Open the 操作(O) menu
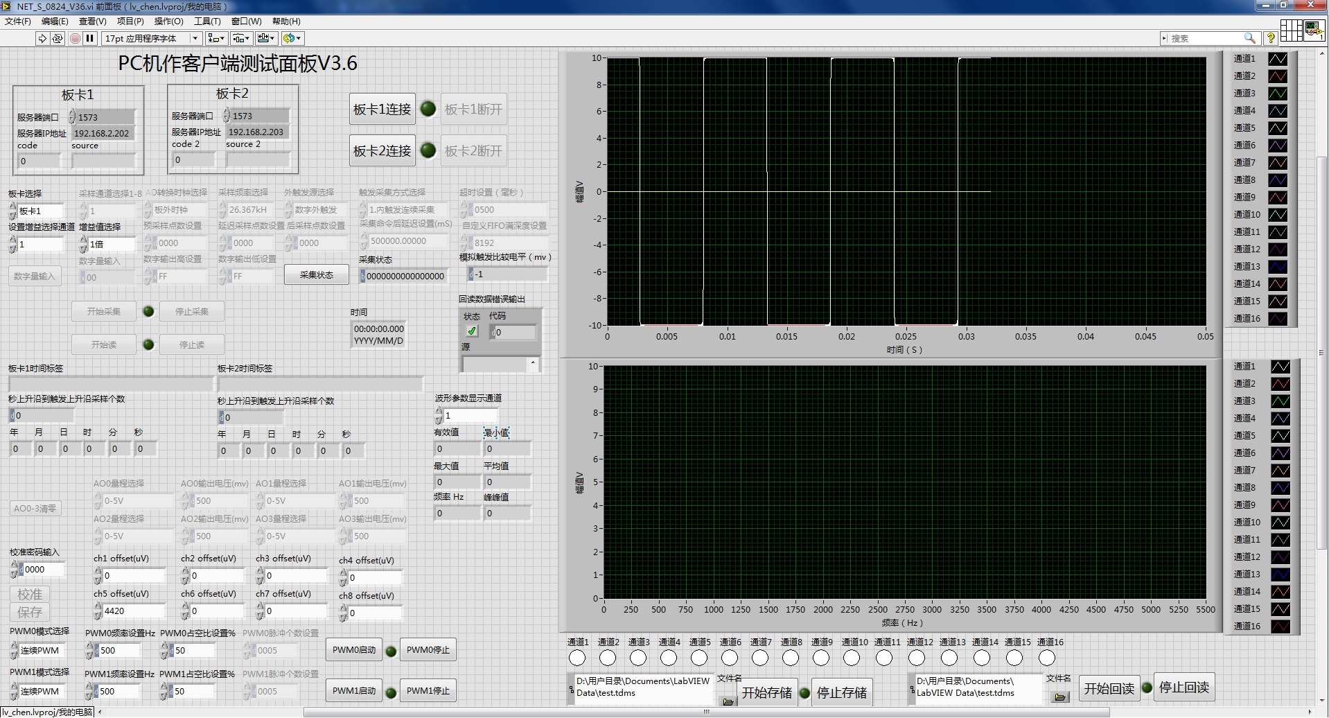 click(168, 21)
